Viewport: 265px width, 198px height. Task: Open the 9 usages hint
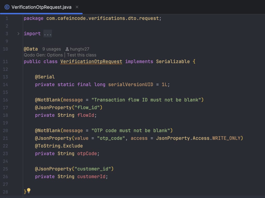(51, 49)
